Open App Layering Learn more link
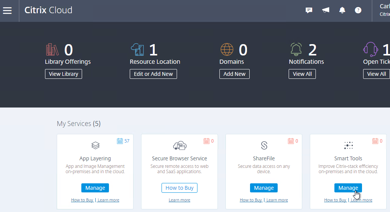The image size is (390, 212). coord(109,200)
